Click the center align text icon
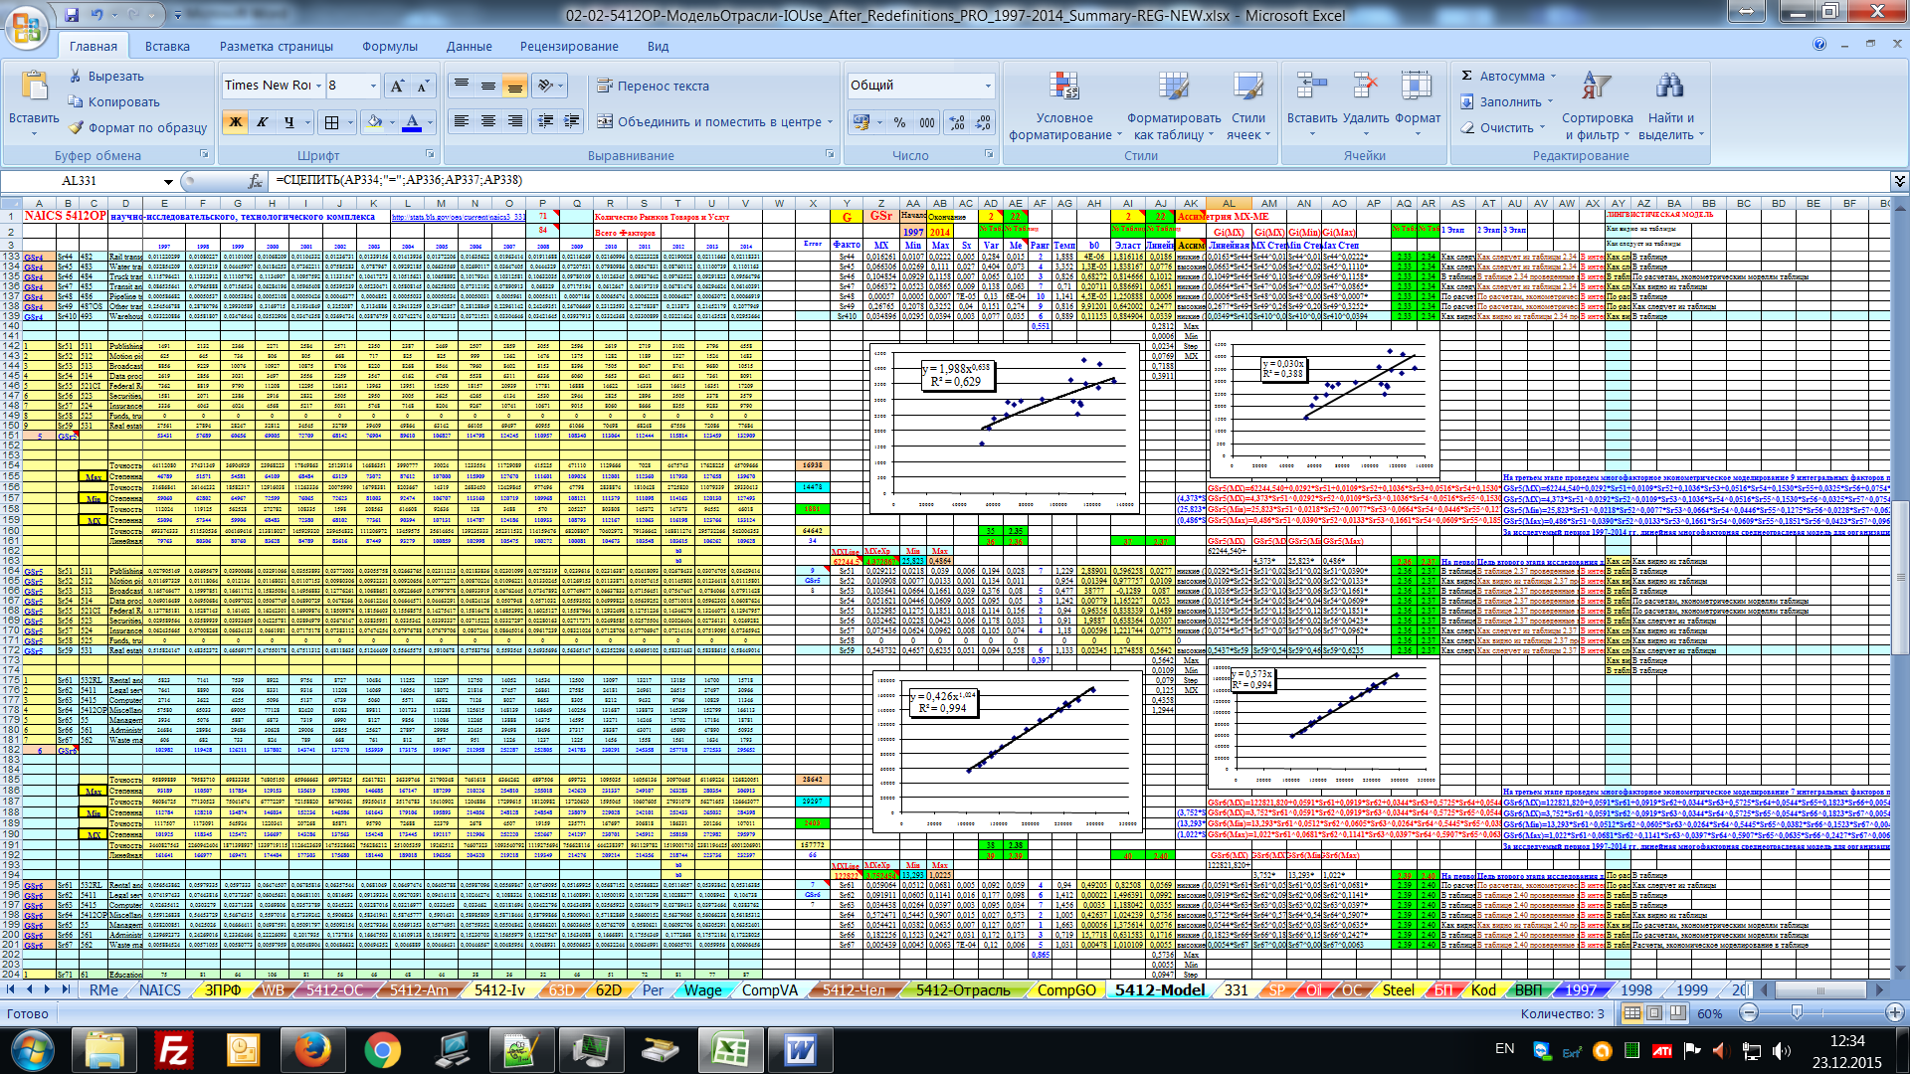 pyautogui.click(x=487, y=121)
